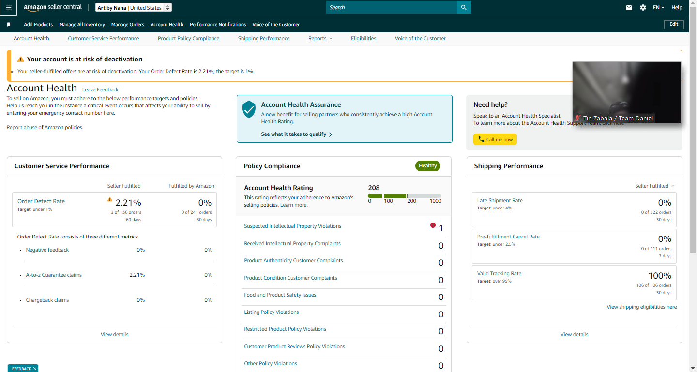Open Received Intellectual Property Complaints
Viewport: 697px width, 372px height.
point(292,243)
